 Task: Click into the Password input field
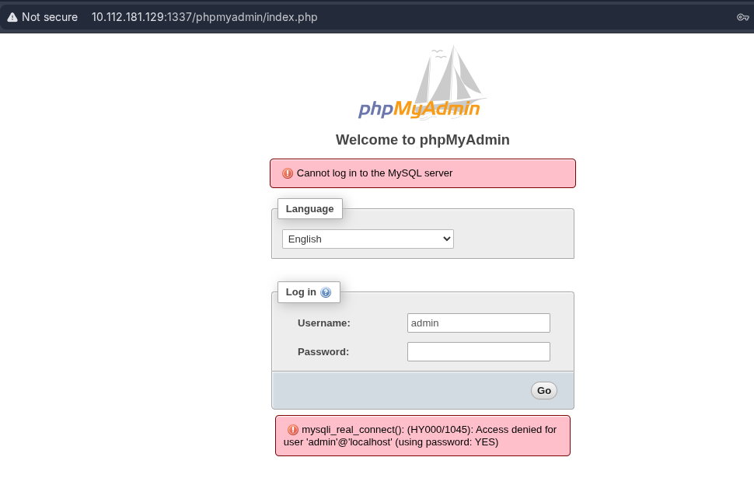coord(478,351)
